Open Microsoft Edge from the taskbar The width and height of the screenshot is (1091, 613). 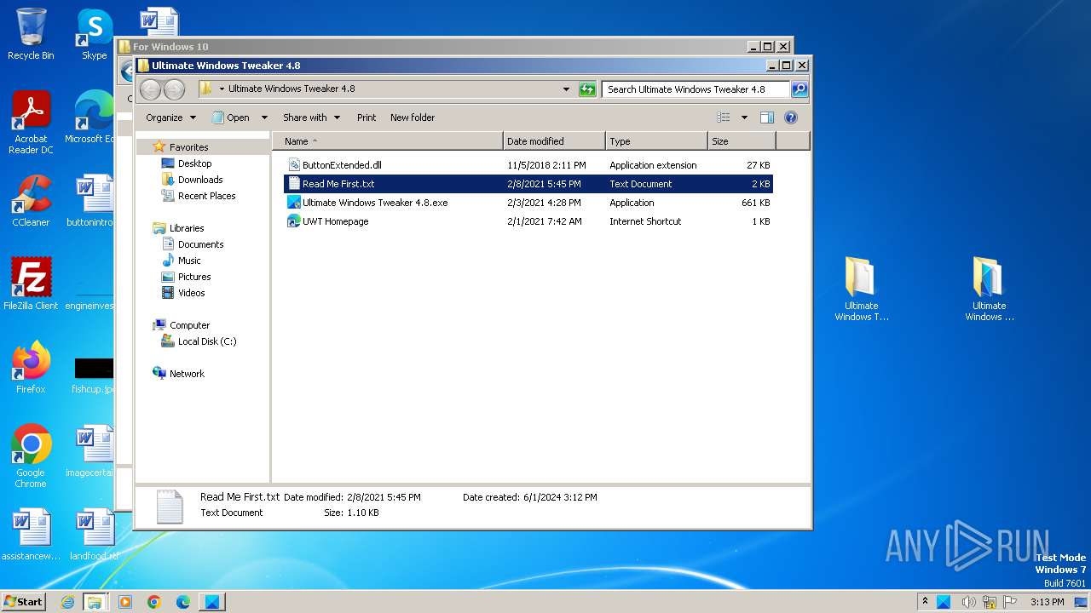(183, 602)
